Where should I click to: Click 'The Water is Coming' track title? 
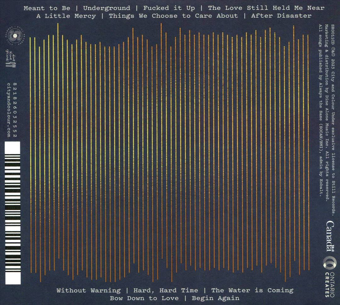coord(252,290)
